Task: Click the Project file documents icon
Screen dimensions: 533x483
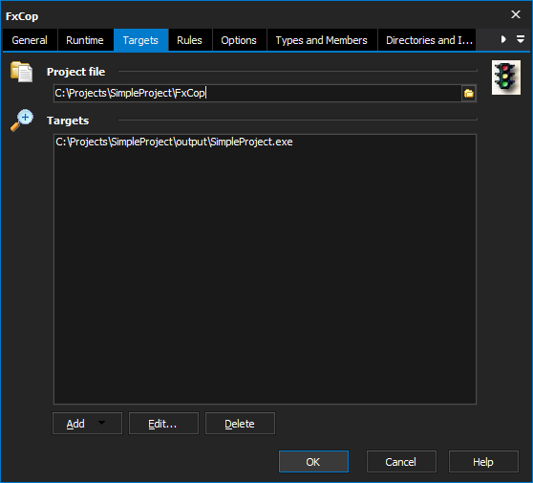Action: pos(22,72)
